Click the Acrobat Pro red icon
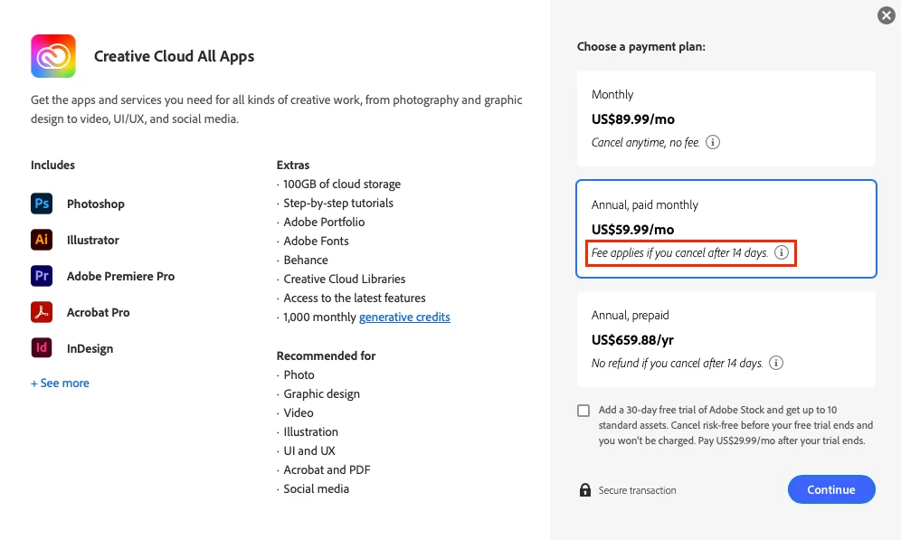This screenshot has height=540, width=901. click(x=42, y=312)
